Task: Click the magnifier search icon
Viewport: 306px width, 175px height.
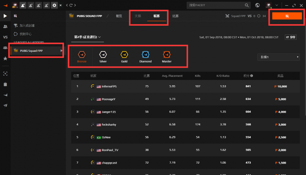Action: (x=247, y=5)
